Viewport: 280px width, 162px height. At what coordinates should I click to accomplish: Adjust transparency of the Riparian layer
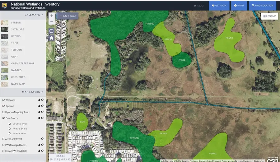click(39, 106)
